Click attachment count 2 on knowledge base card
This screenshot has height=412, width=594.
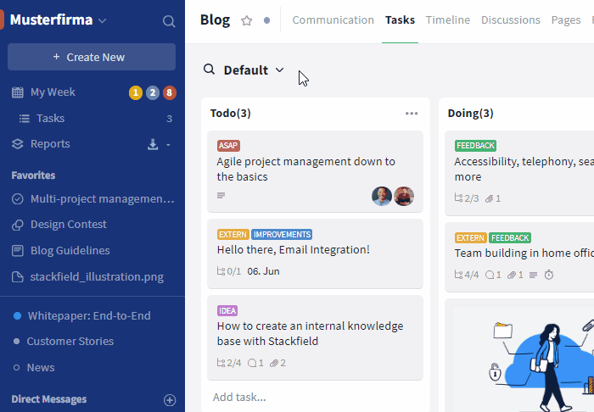point(277,363)
